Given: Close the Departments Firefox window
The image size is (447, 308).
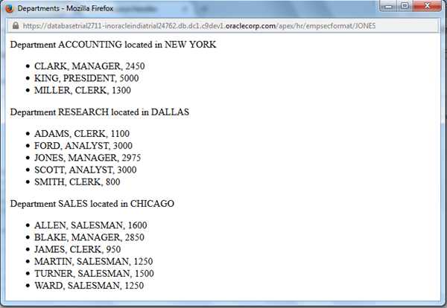Looking at the screenshot, I should [x=427, y=6].
